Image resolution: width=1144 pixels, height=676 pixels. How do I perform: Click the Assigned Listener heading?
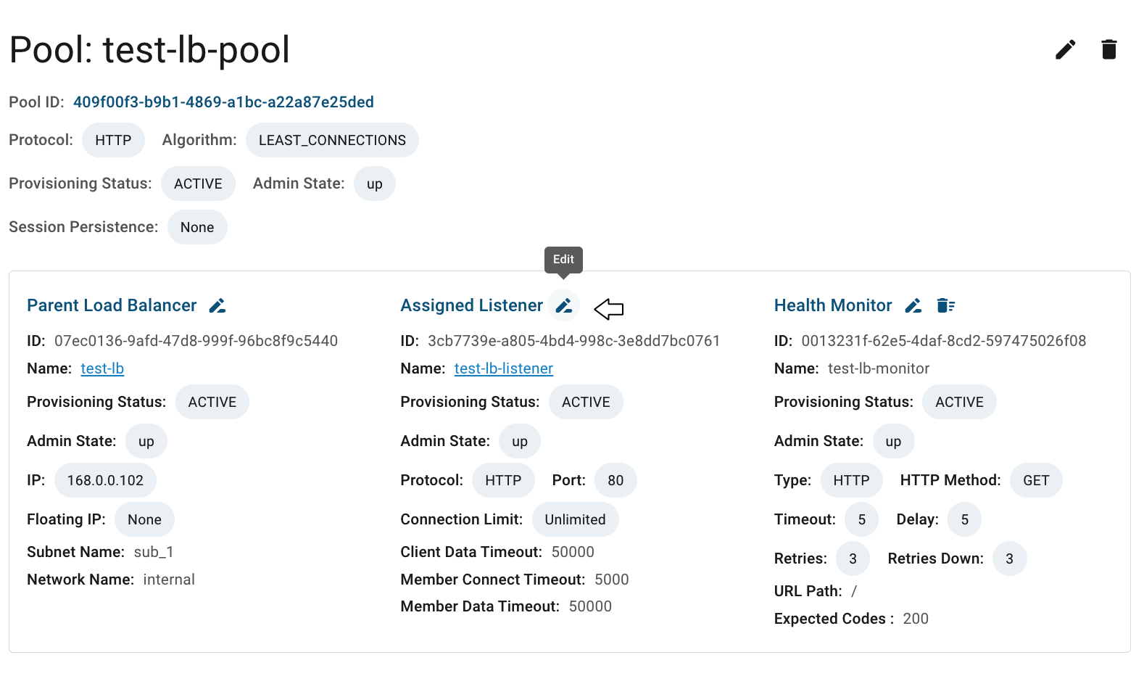click(471, 305)
